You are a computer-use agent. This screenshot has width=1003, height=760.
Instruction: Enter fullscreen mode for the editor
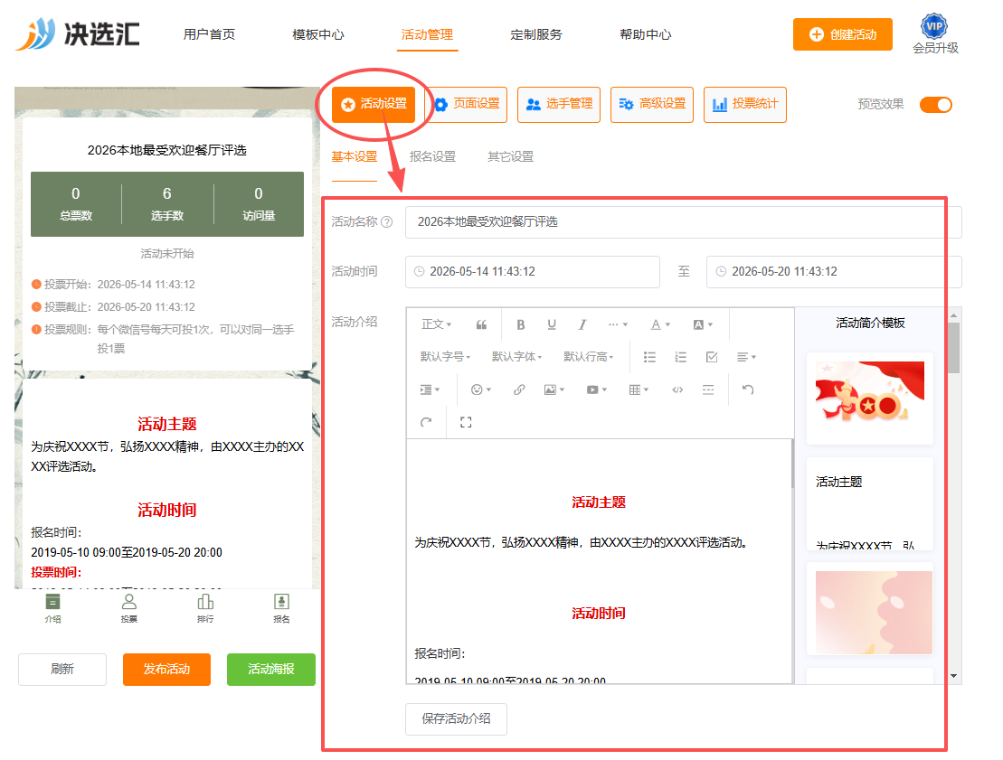(466, 422)
